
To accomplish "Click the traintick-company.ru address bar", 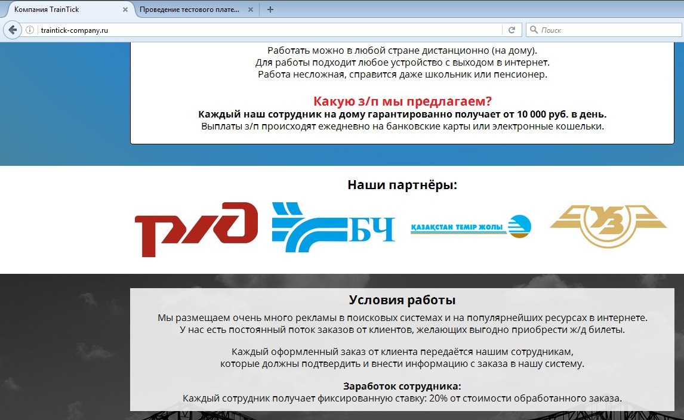I will coord(269,30).
